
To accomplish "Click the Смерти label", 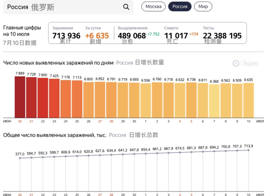I will pos(171,28).
